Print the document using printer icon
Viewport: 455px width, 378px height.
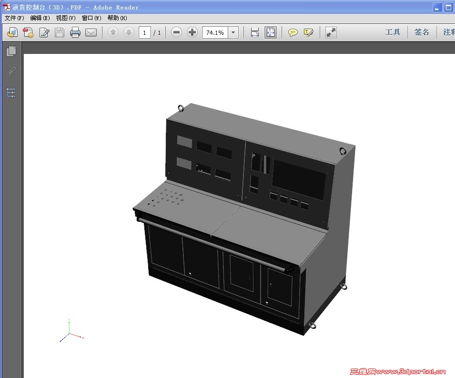pyautogui.click(x=75, y=32)
